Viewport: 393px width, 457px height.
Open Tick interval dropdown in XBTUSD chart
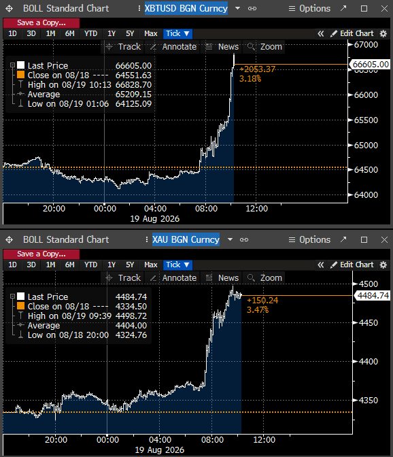177,33
